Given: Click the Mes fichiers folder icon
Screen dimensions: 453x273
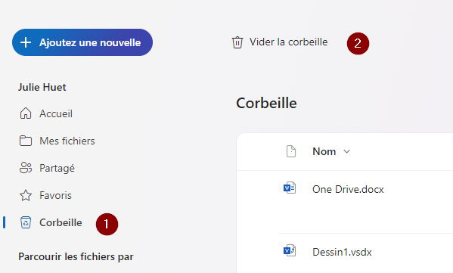Looking at the screenshot, I should coord(26,141).
